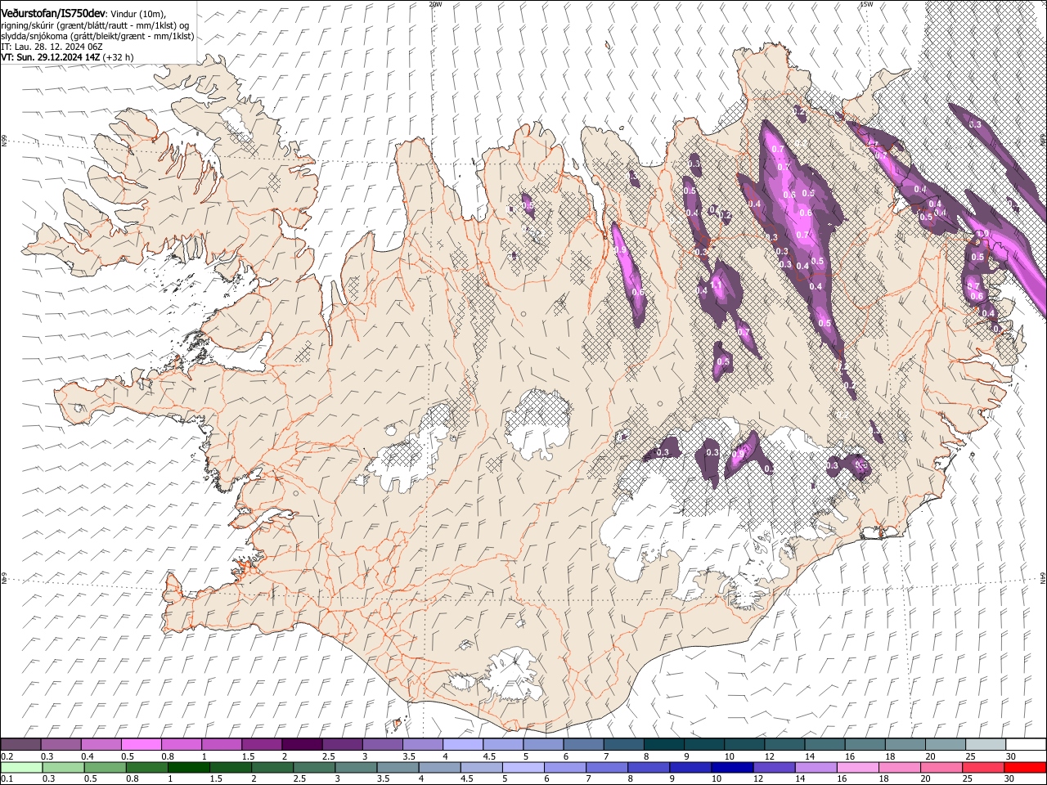Click the '0.1' label on the rain scale
The image size is (1047, 785).
[x=7, y=778]
